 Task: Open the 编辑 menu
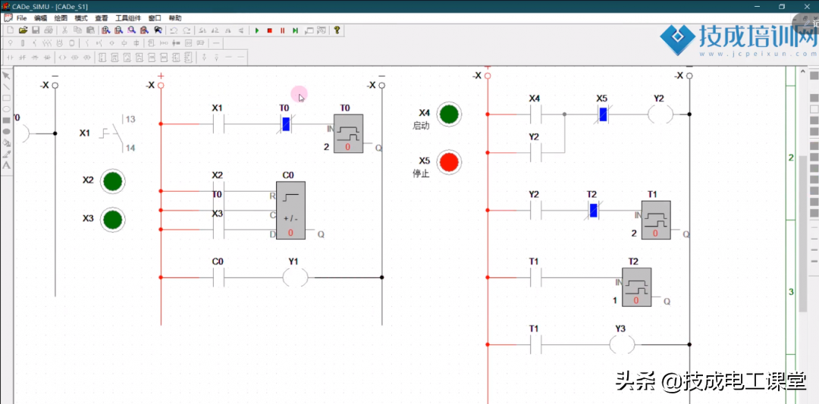pyautogui.click(x=40, y=17)
